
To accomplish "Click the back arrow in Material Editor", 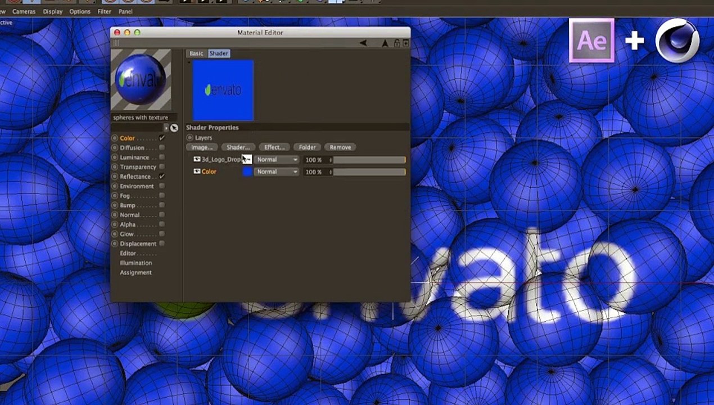I will [363, 43].
